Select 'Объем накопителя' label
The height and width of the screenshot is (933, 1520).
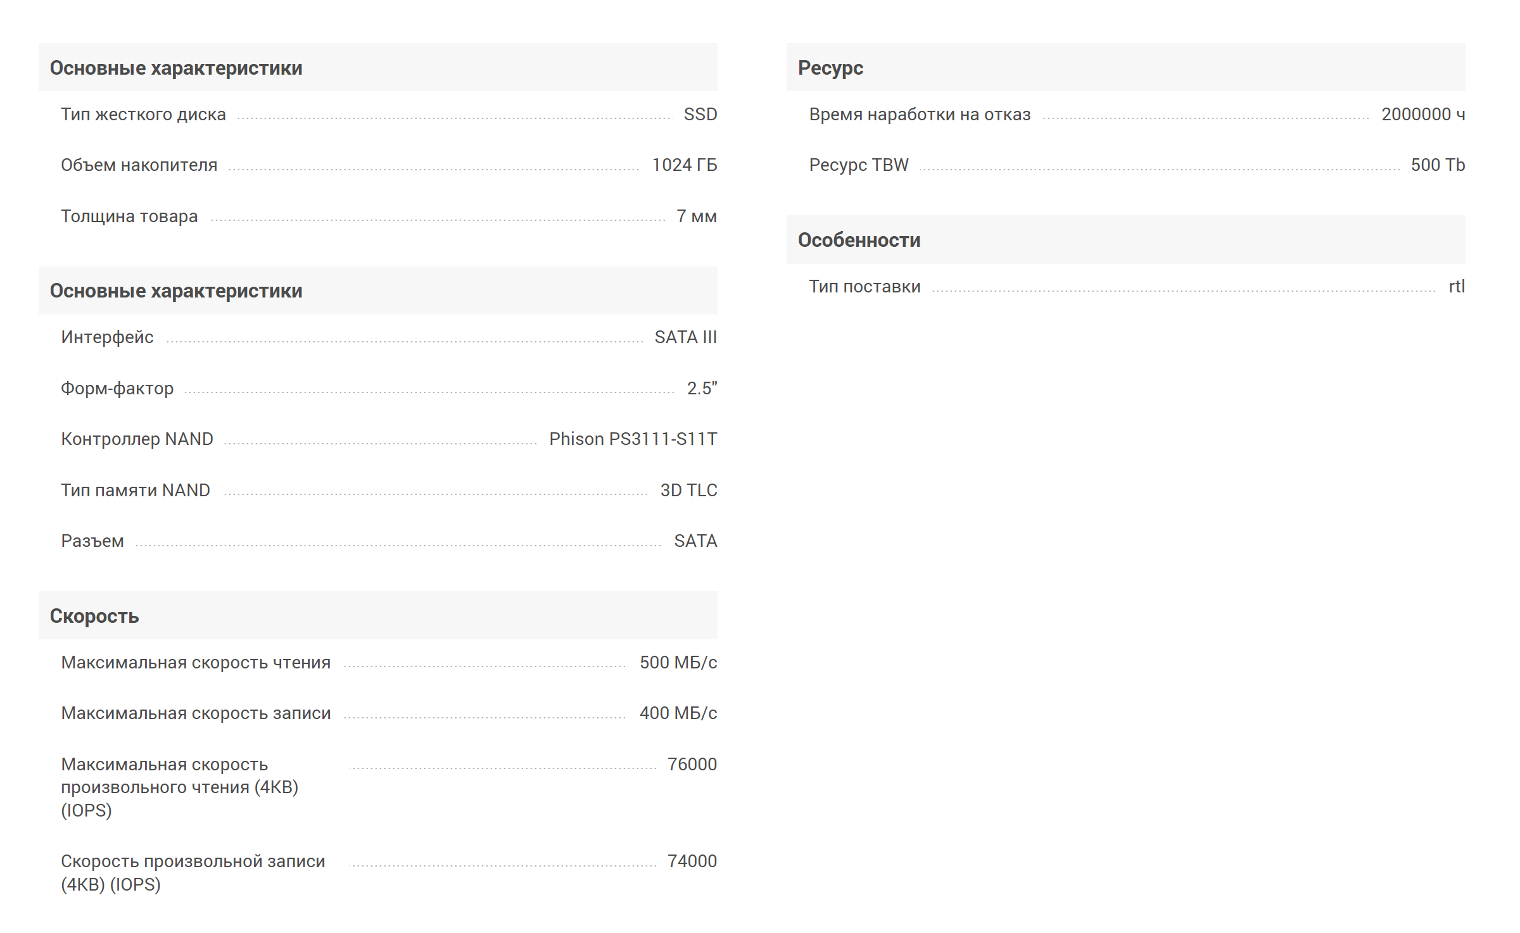(139, 165)
